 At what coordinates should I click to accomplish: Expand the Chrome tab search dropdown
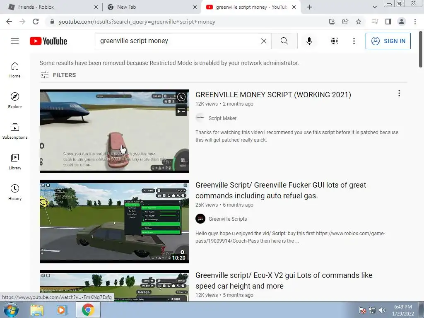[x=374, y=7]
